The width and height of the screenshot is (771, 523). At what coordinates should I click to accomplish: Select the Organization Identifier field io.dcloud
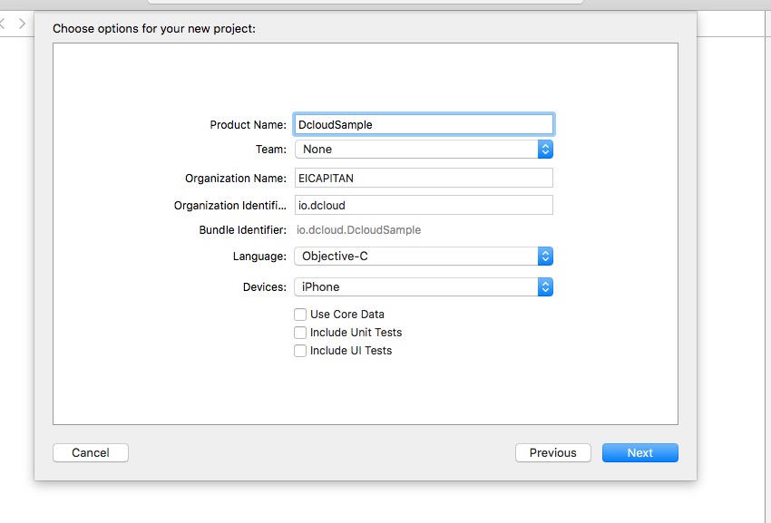[424, 205]
